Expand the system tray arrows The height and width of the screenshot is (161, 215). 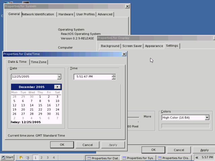(x=197, y=157)
